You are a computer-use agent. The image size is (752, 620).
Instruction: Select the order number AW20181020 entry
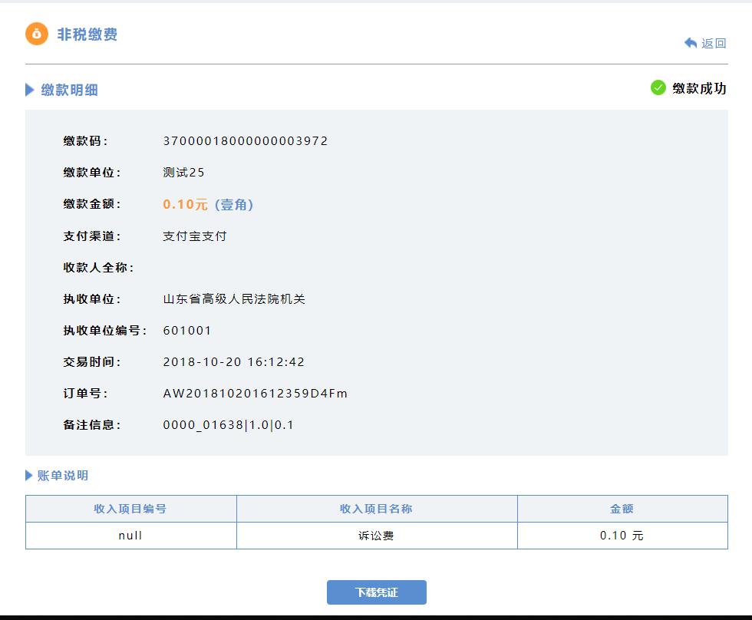253,393
